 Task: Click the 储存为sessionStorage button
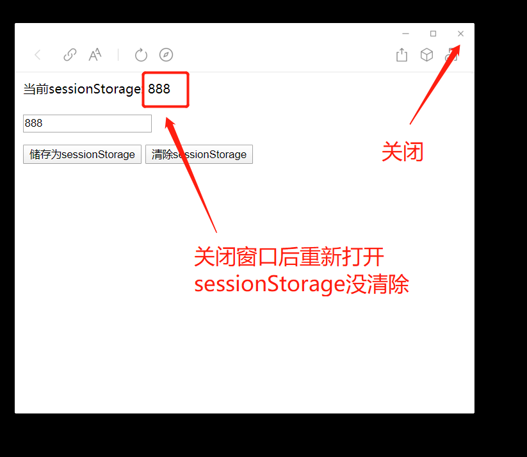[x=82, y=154]
